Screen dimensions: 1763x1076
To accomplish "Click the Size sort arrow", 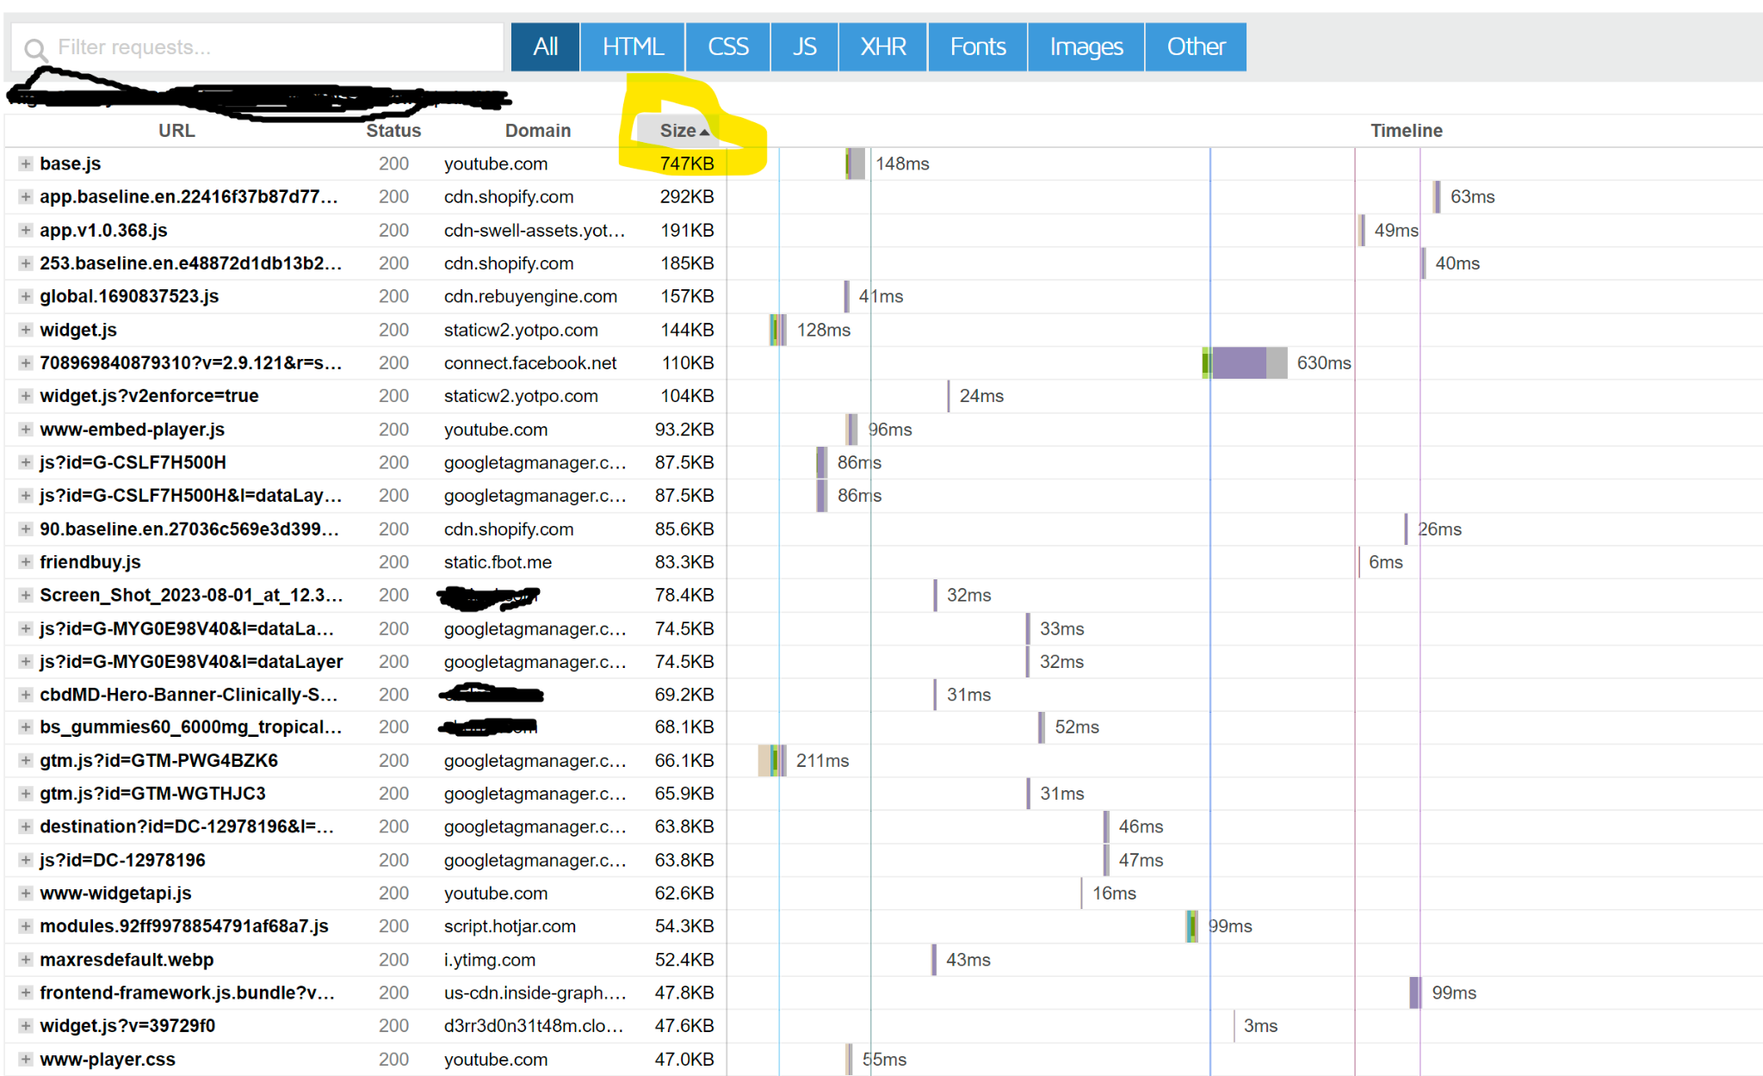I will click(x=705, y=132).
